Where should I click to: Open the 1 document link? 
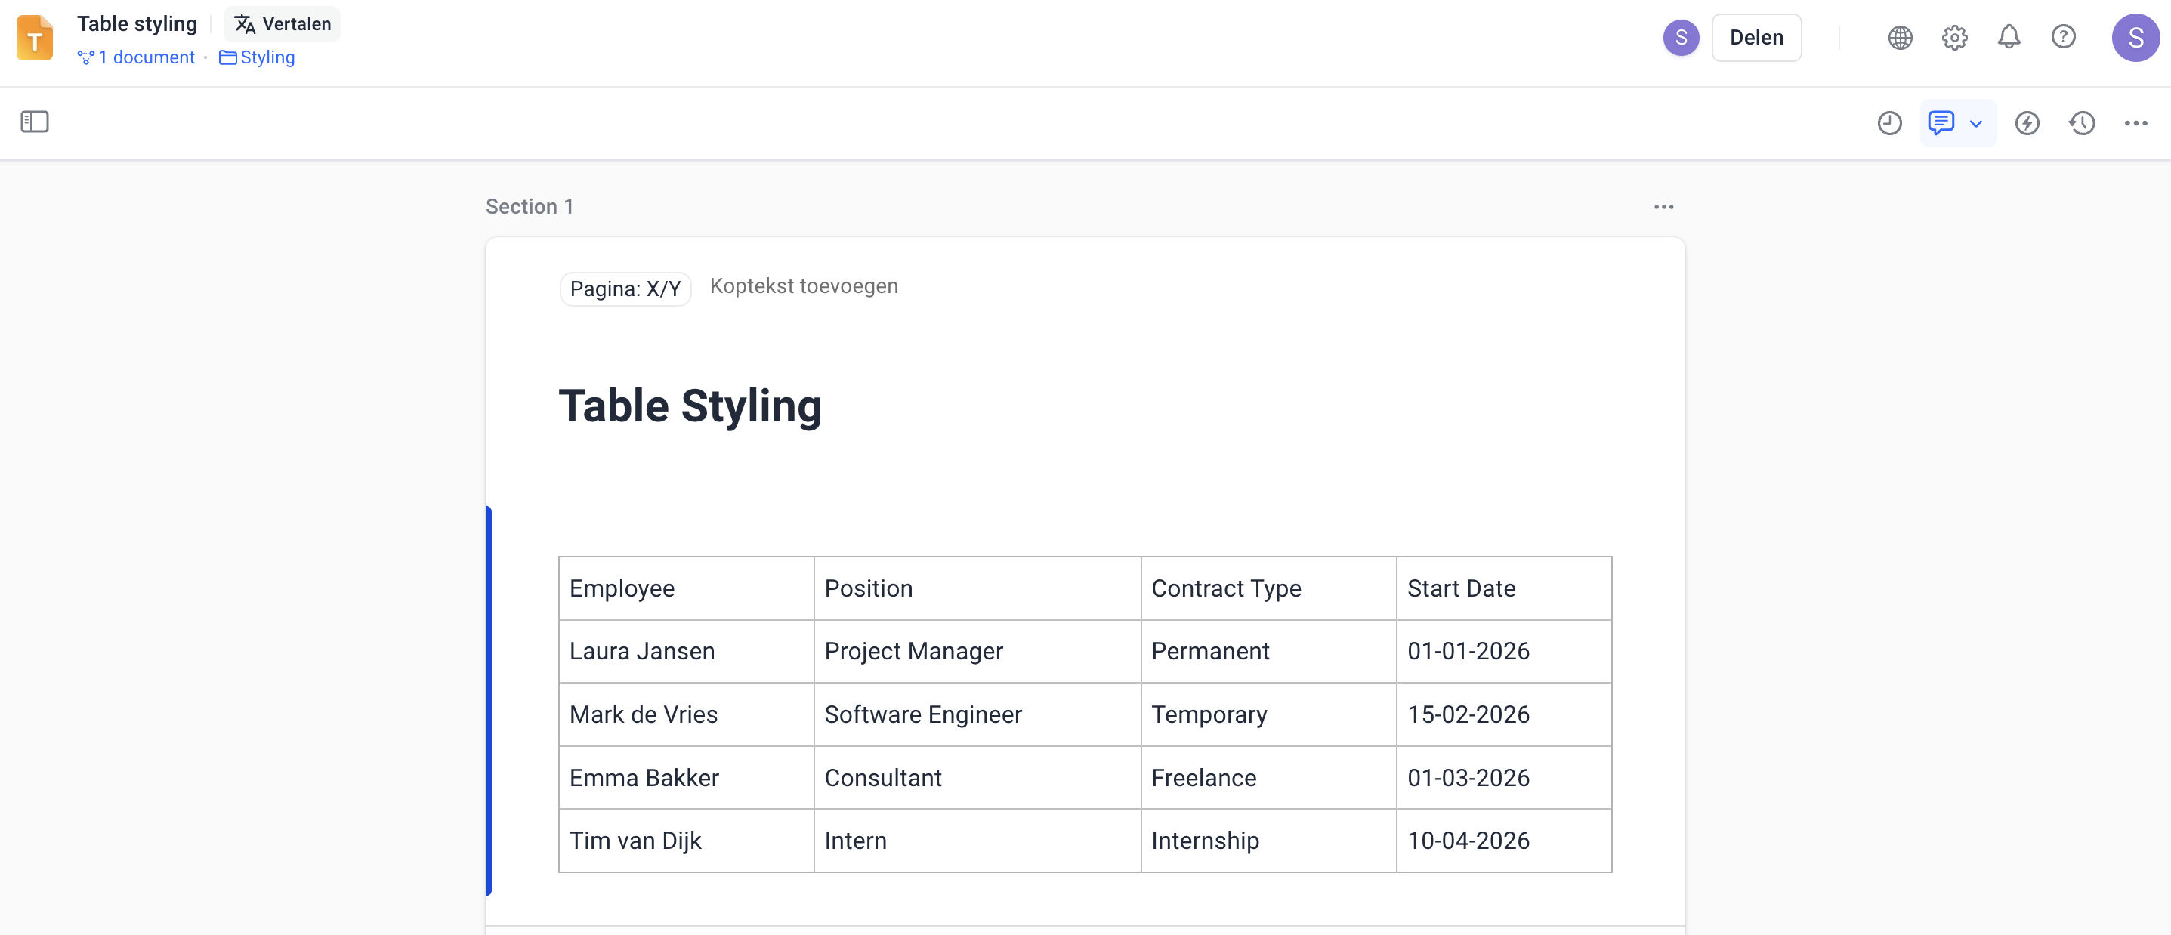coord(137,57)
